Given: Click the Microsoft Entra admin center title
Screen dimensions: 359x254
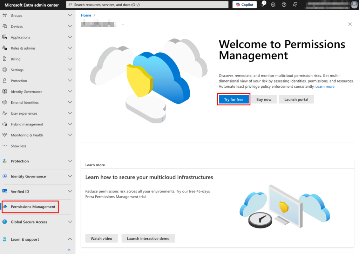Looking at the screenshot, I should click(x=32, y=5).
